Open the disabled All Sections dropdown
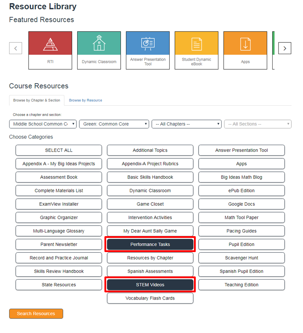 click(x=258, y=124)
